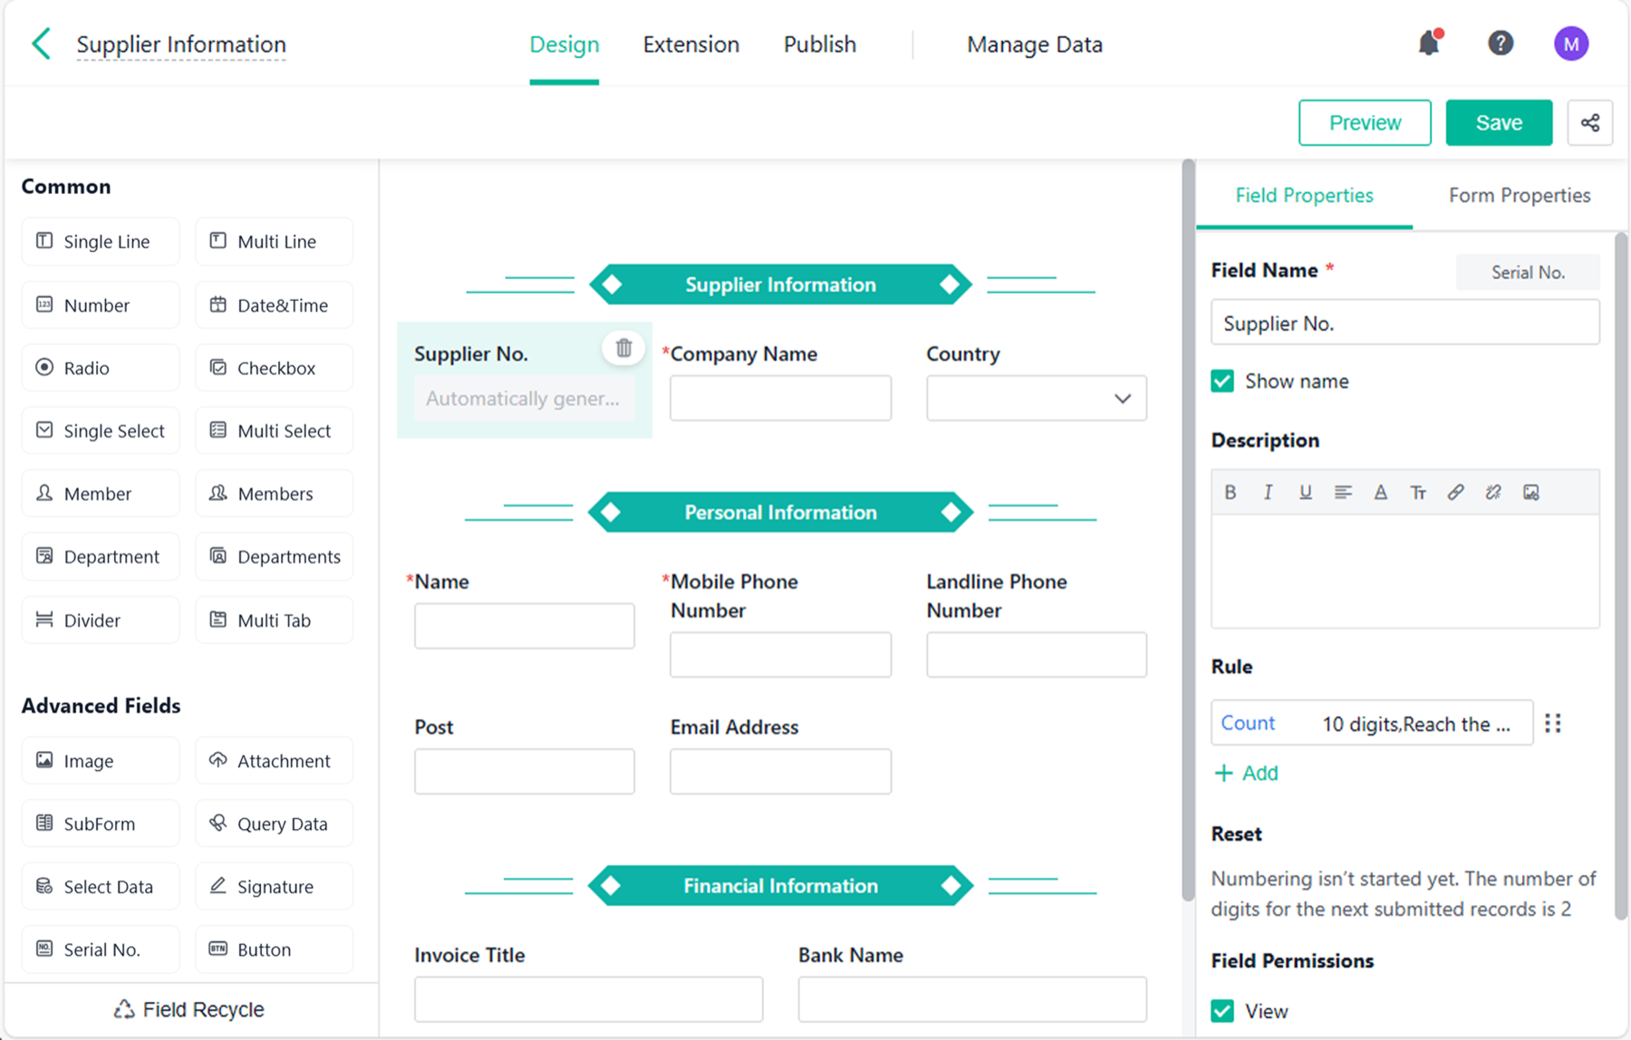The image size is (1631, 1040).
Task: Add a Date&Time field
Action: [x=275, y=304]
